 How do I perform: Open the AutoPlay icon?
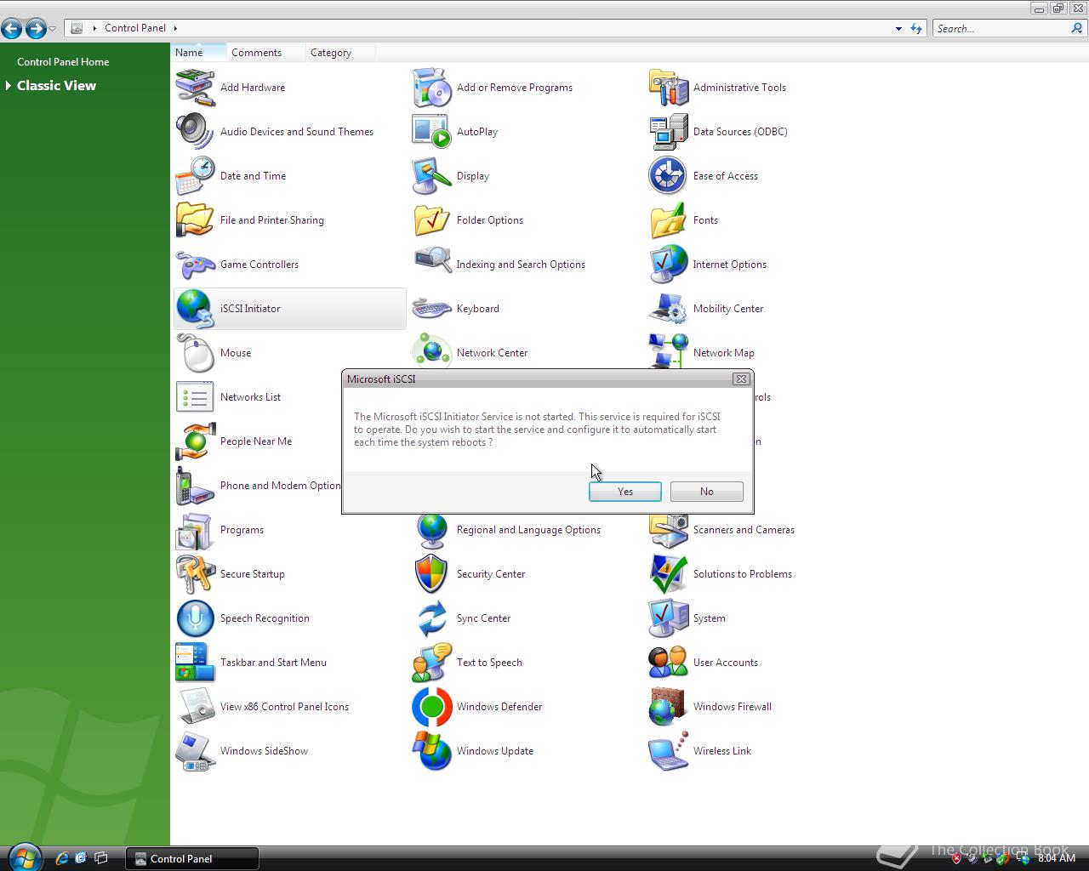(x=432, y=132)
